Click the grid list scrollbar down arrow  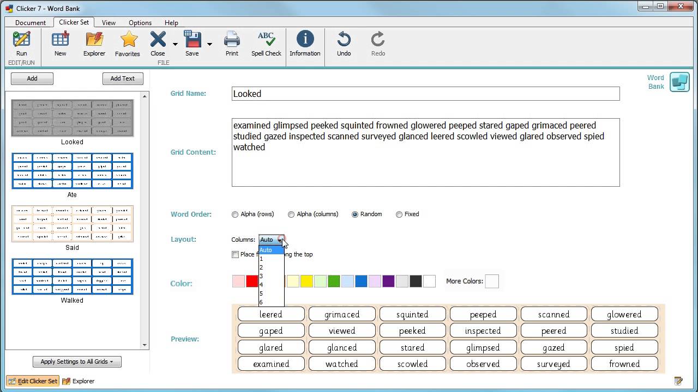pos(145,345)
